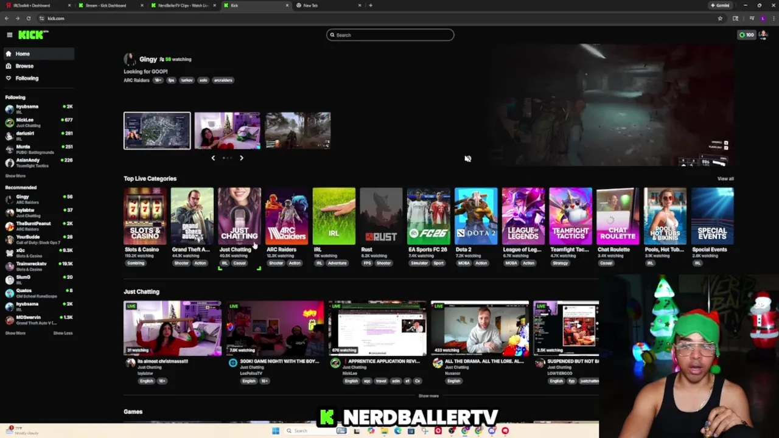The height and width of the screenshot is (438, 779).
Task: Expand Show More under Recommended list
Action: [x=15, y=333]
